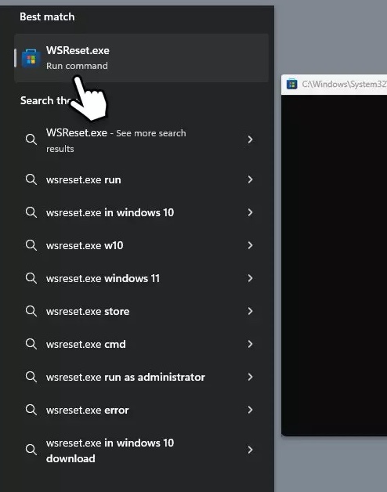Image resolution: width=387 pixels, height=492 pixels.
Task: Select the 'wsreset.exe run' suggestion
Action: pyautogui.click(x=141, y=179)
